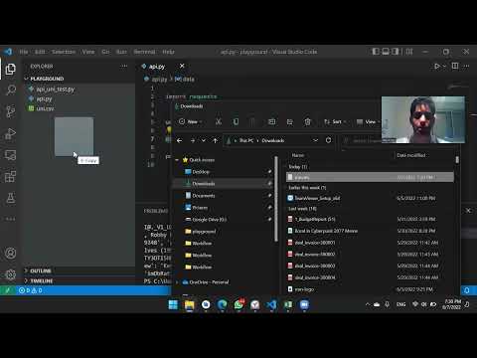The image size is (477, 358).
Task: Open the Extensions view
Action: pyautogui.click(x=10, y=176)
